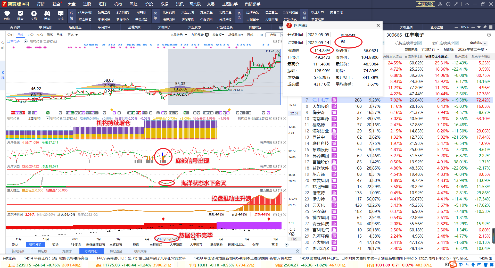The height and width of the screenshot is (268, 495).
Task: Open the 超级叠加 dropdown
Action: 236,35
